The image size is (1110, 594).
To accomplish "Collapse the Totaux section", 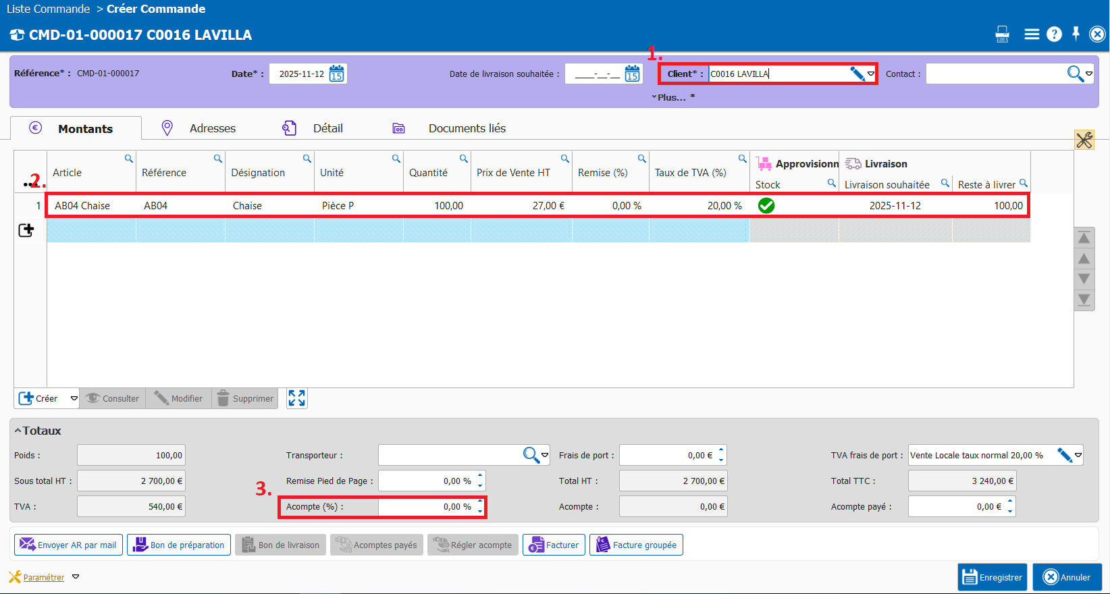I will pyautogui.click(x=18, y=431).
